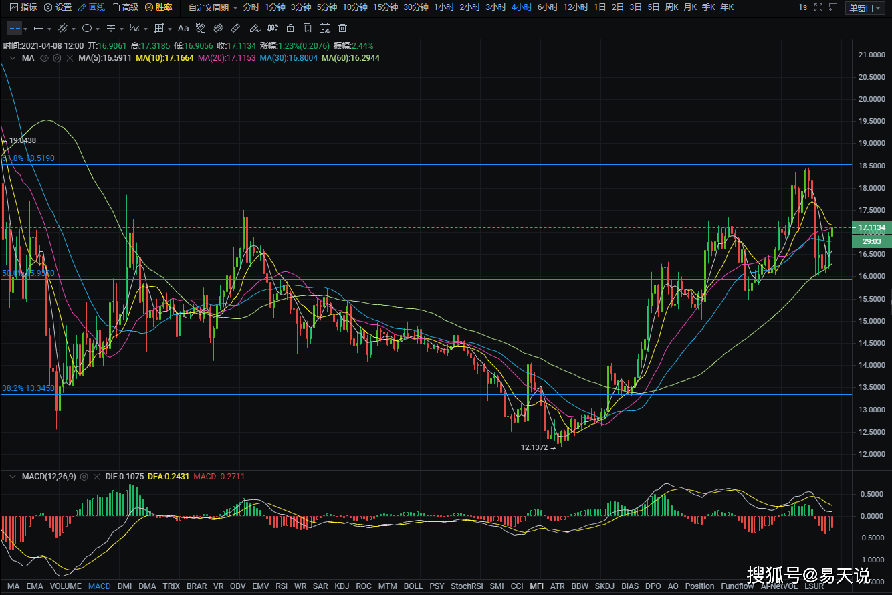The width and height of the screenshot is (892, 595).
Task: Select the MFI indicator tab
Action: [x=536, y=586]
